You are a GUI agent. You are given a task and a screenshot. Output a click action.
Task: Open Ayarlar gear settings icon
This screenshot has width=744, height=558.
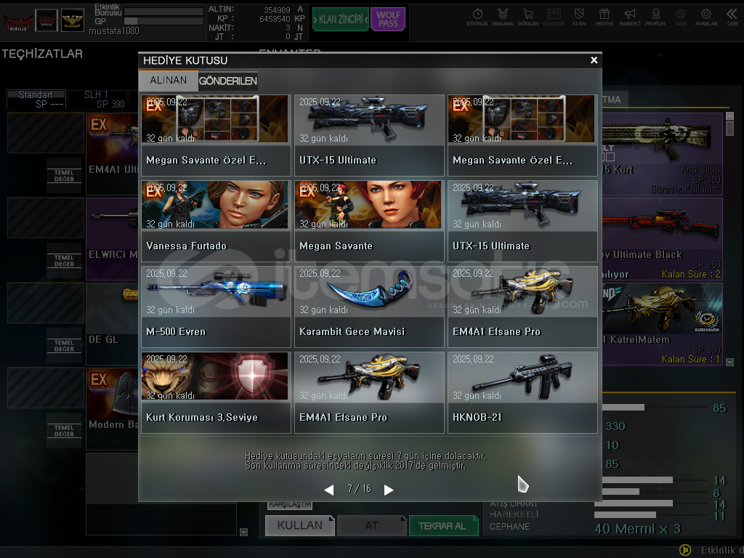tap(706, 17)
